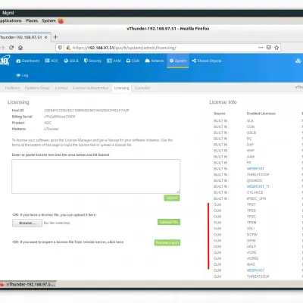
Task: Select System in the blue navigation bar
Action: [x=178, y=61]
